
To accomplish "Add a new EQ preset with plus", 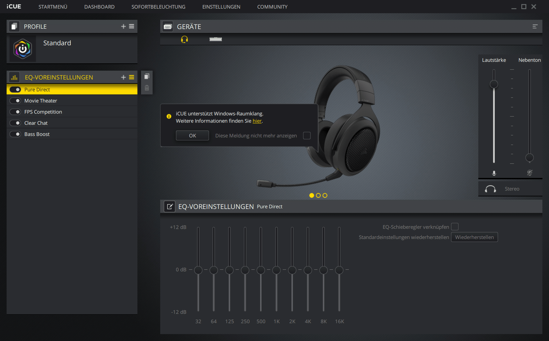I will [123, 77].
